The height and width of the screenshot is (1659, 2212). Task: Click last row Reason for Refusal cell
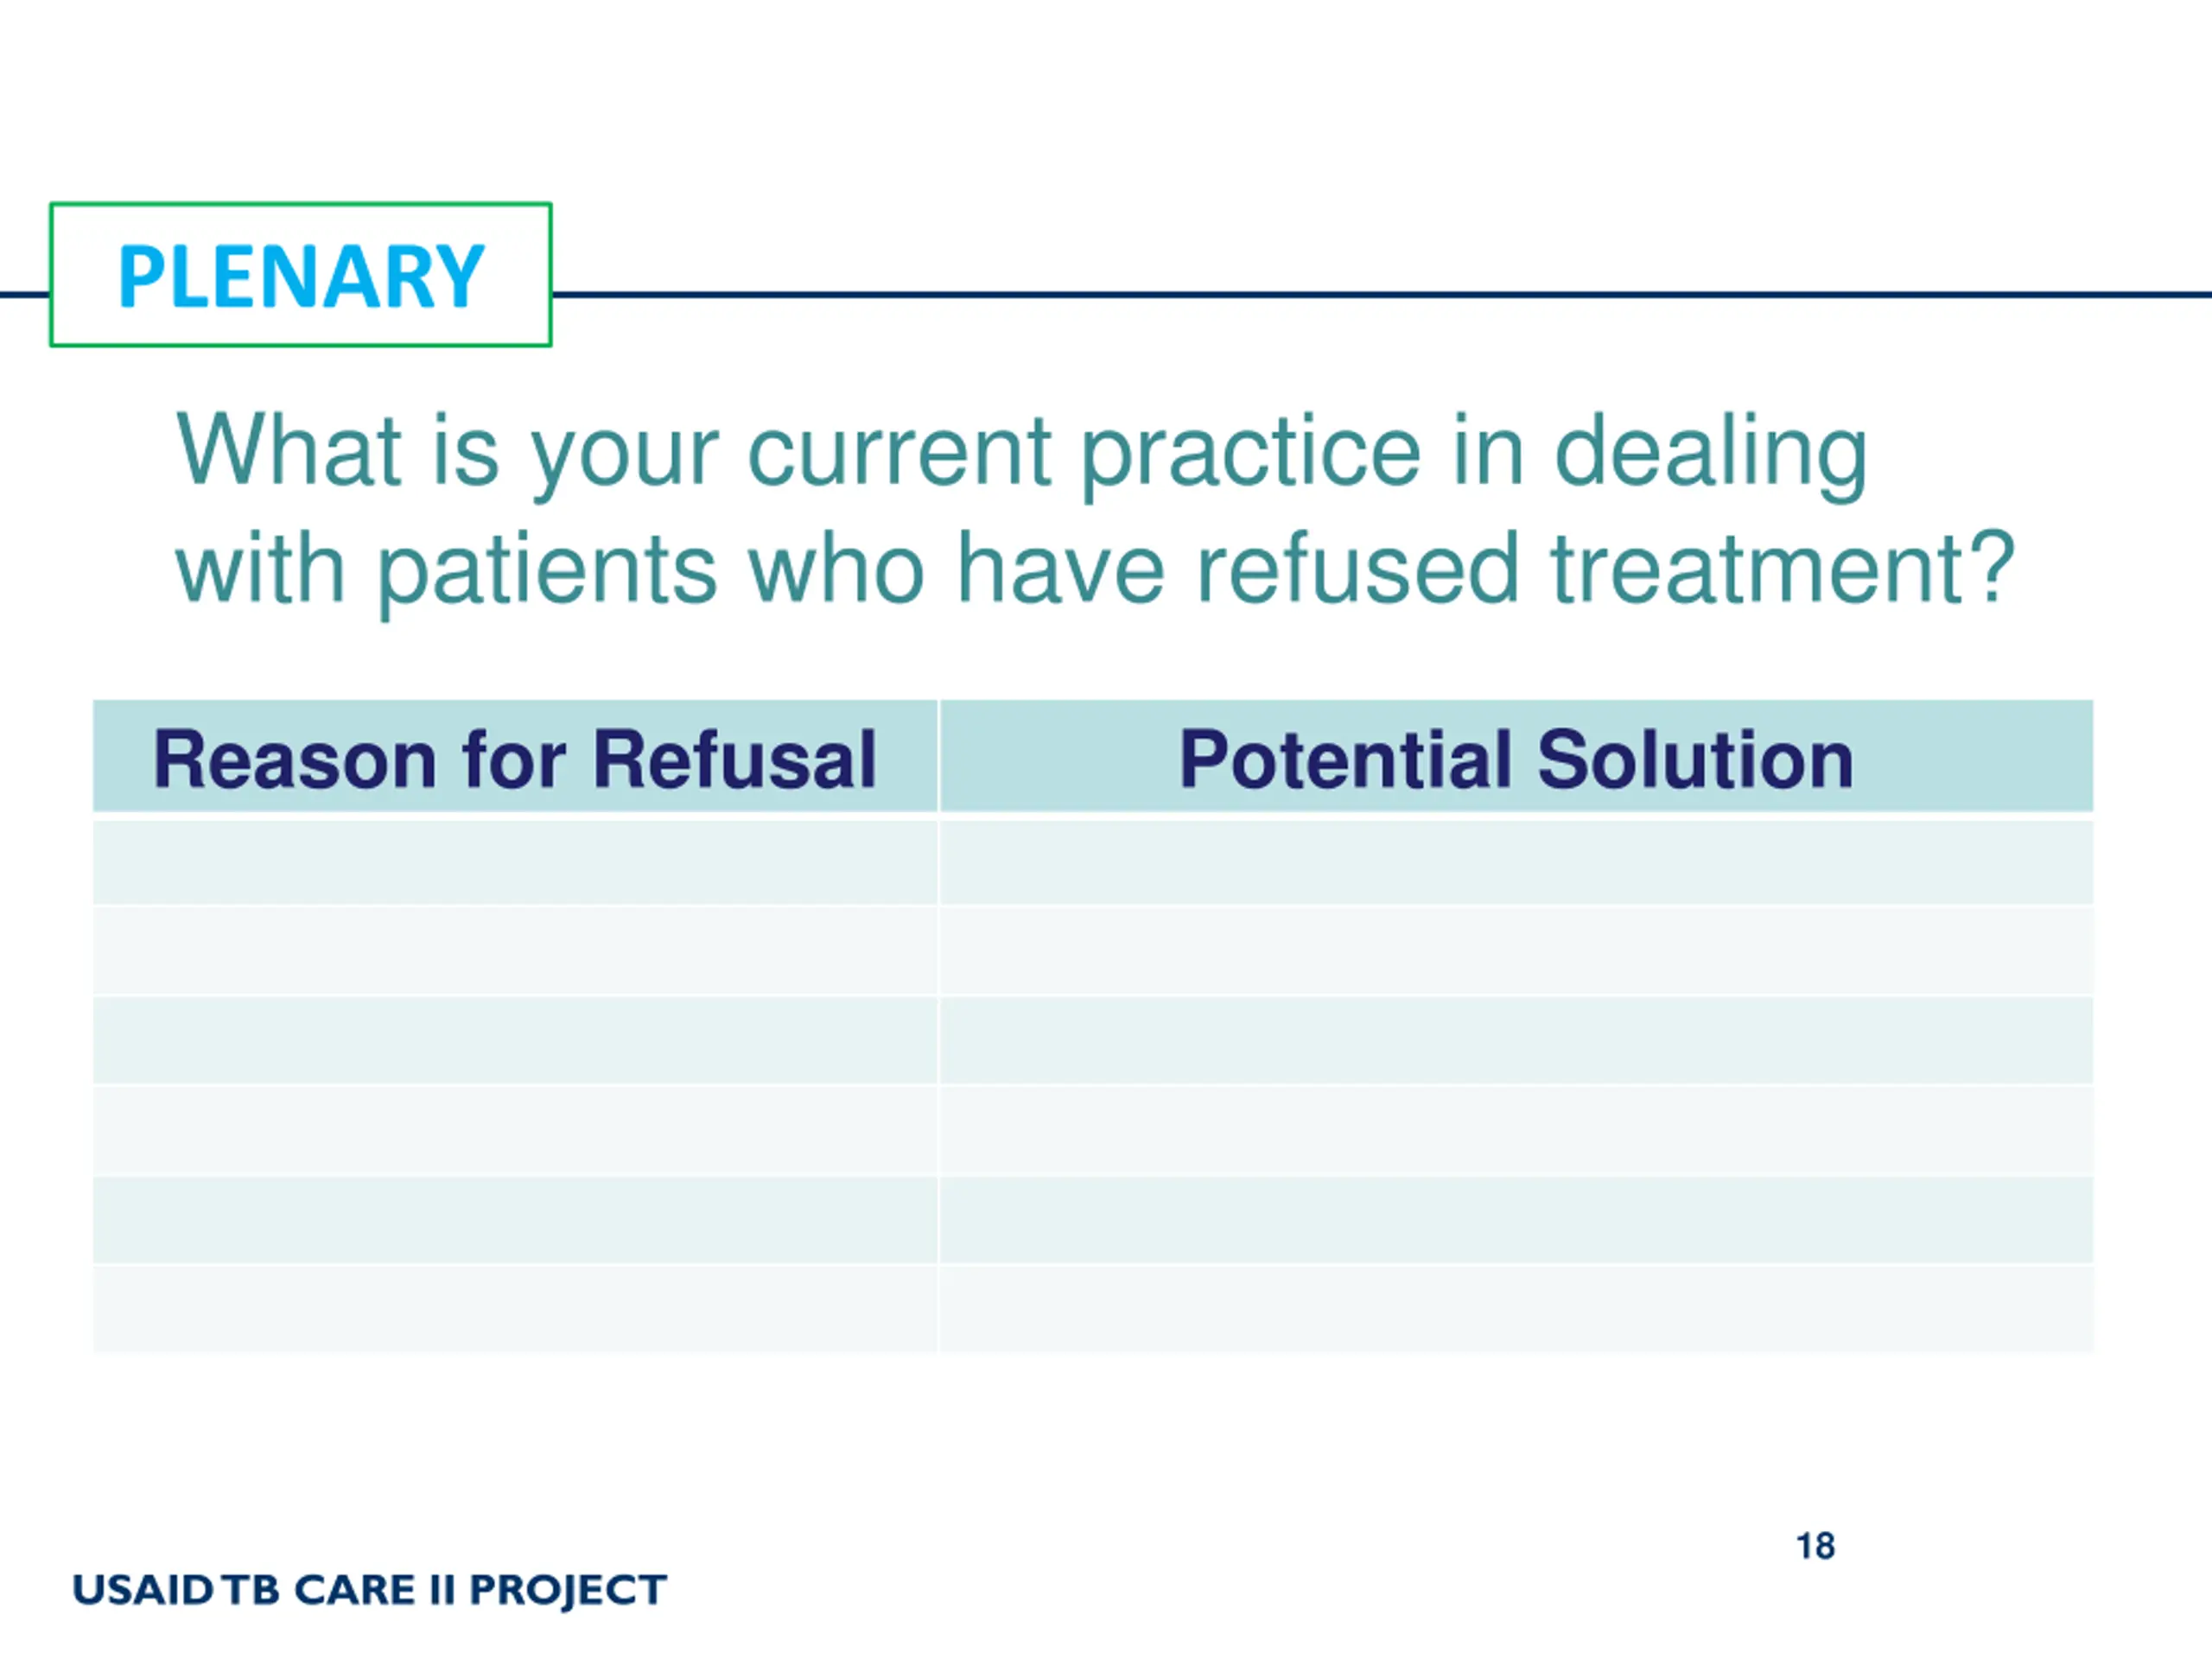(515, 1309)
